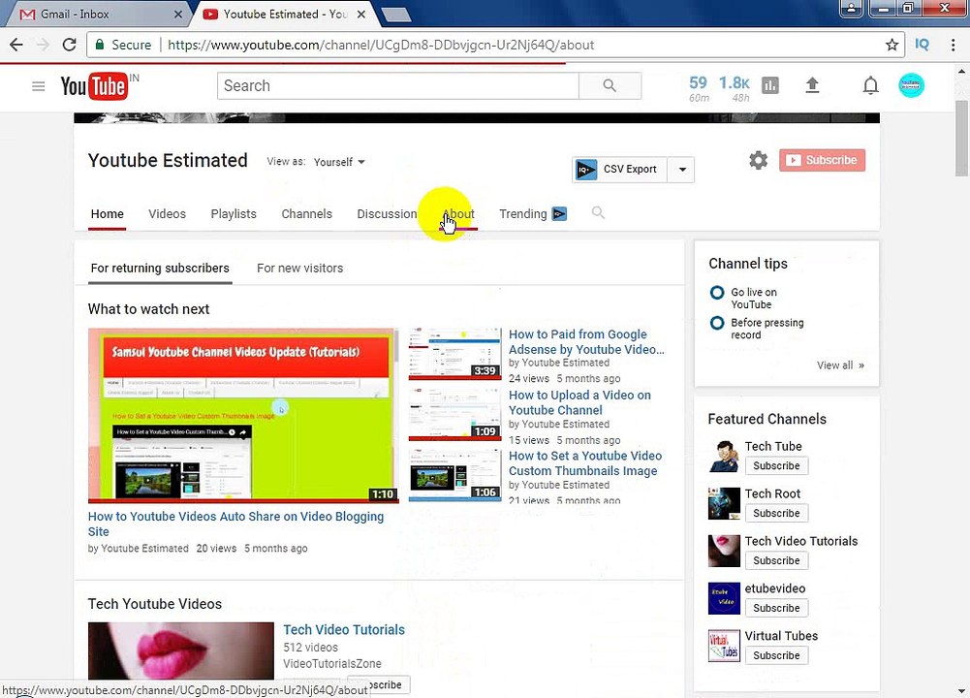Search channel with magnifier icon

pos(598,213)
